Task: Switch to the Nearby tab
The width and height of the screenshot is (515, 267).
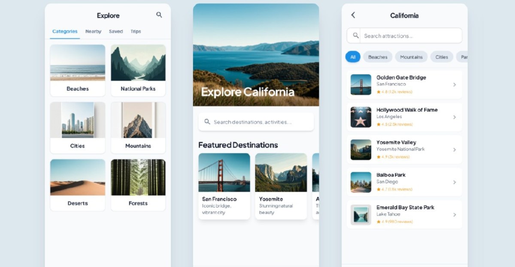Action: (x=93, y=32)
